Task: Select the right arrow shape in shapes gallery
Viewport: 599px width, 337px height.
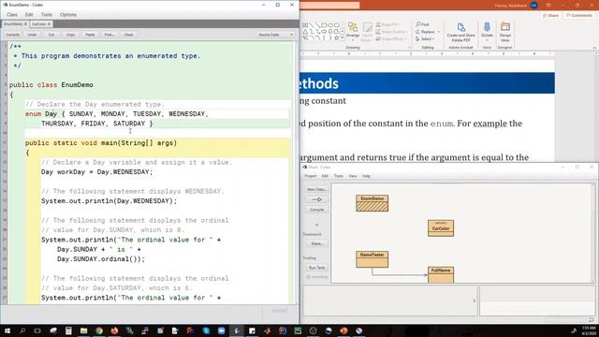Action: pyautogui.click(x=324, y=32)
